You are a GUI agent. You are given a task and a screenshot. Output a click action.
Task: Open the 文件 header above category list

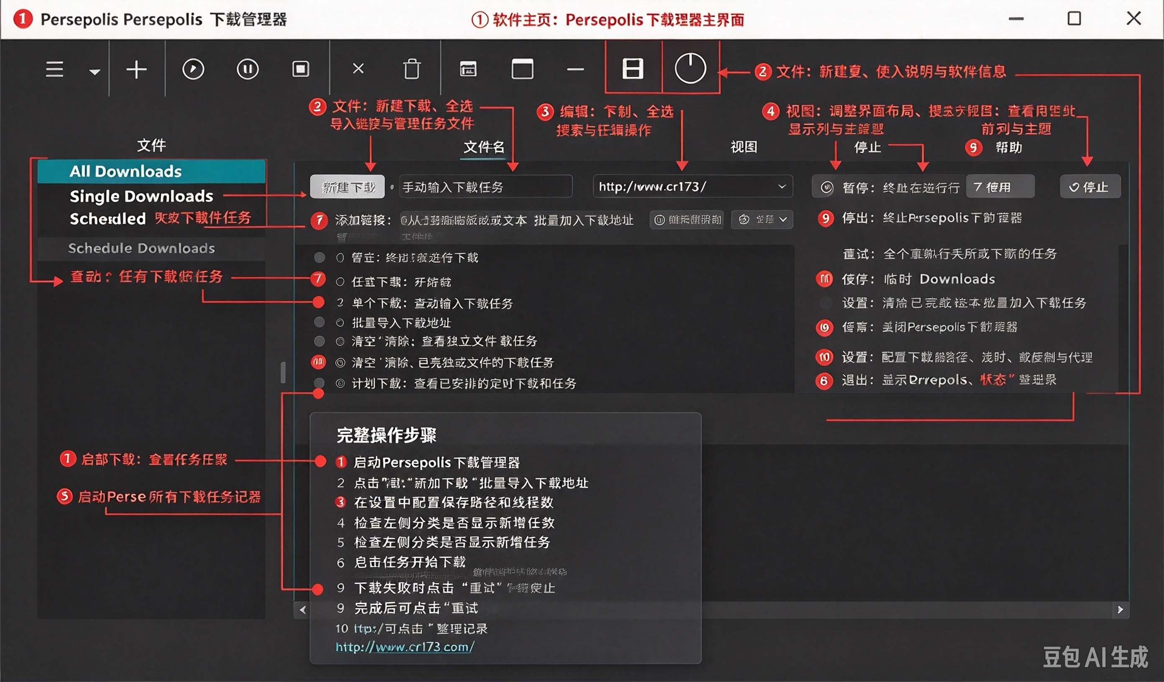(x=151, y=145)
